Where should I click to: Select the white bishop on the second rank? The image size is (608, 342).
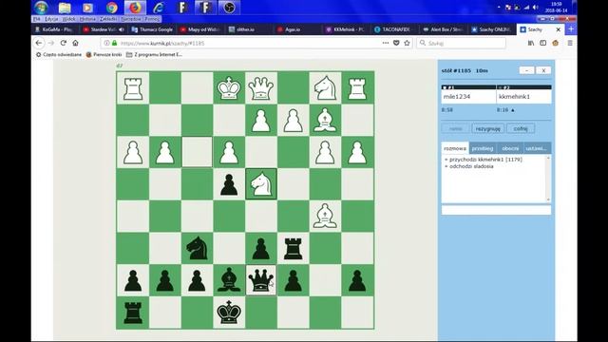tap(325, 121)
